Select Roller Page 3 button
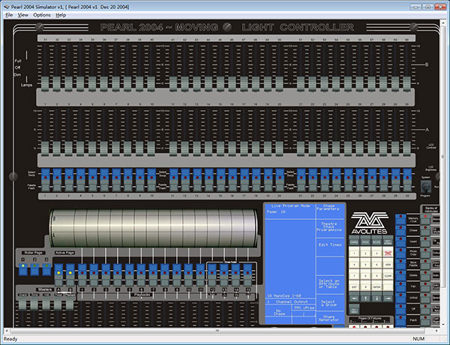Image resolution: width=450 pixels, height=345 pixels. (x=46, y=269)
